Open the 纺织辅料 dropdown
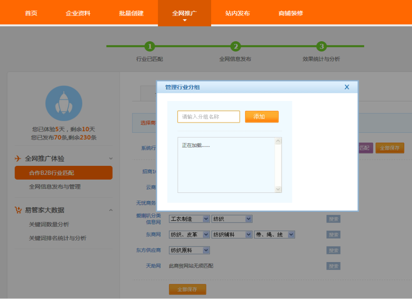Viewport: 412px width, 299px height. click(x=249, y=235)
